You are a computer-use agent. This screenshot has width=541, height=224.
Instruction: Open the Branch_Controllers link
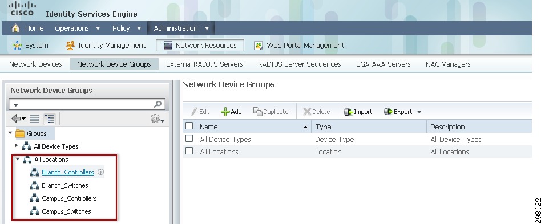point(67,172)
